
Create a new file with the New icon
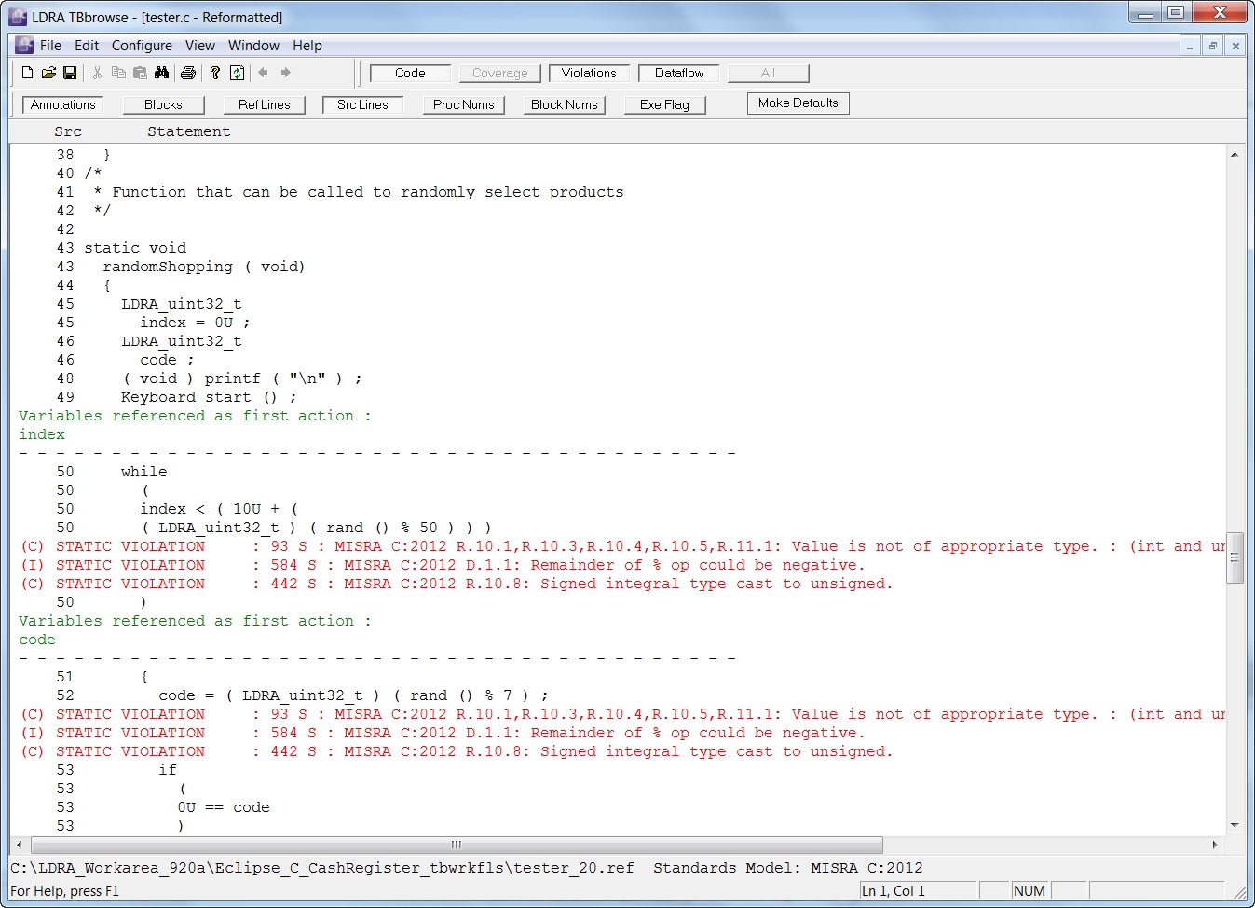tap(27, 73)
